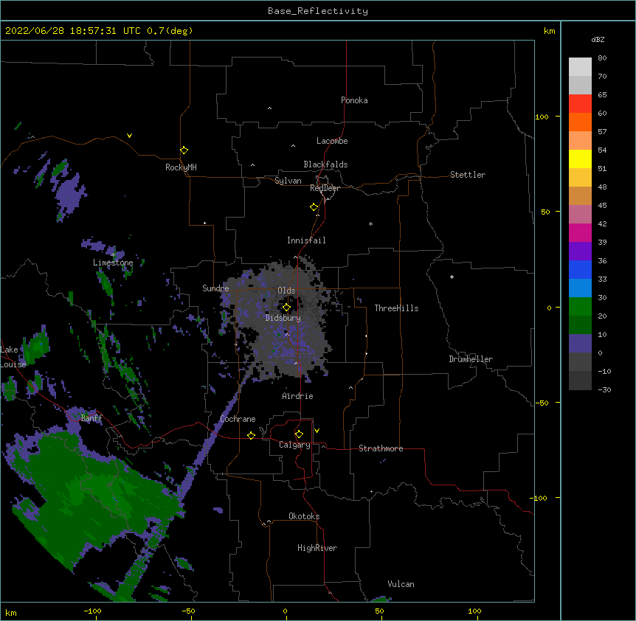The width and height of the screenshot is (636, 621).
Task: Click the Cochrane label
Action: click(x=238, y=419)
